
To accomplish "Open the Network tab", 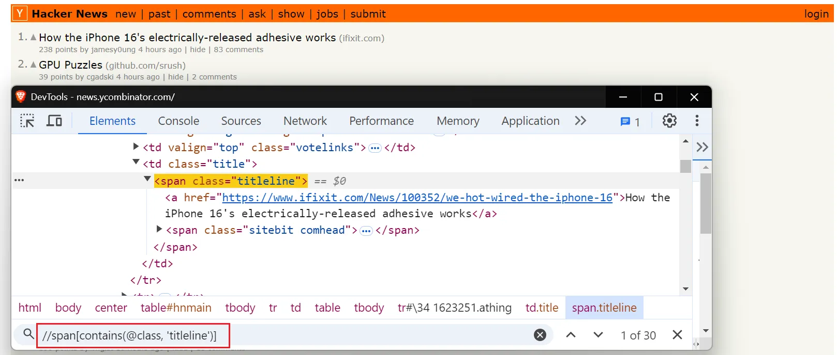I will [x=305, y=121].
